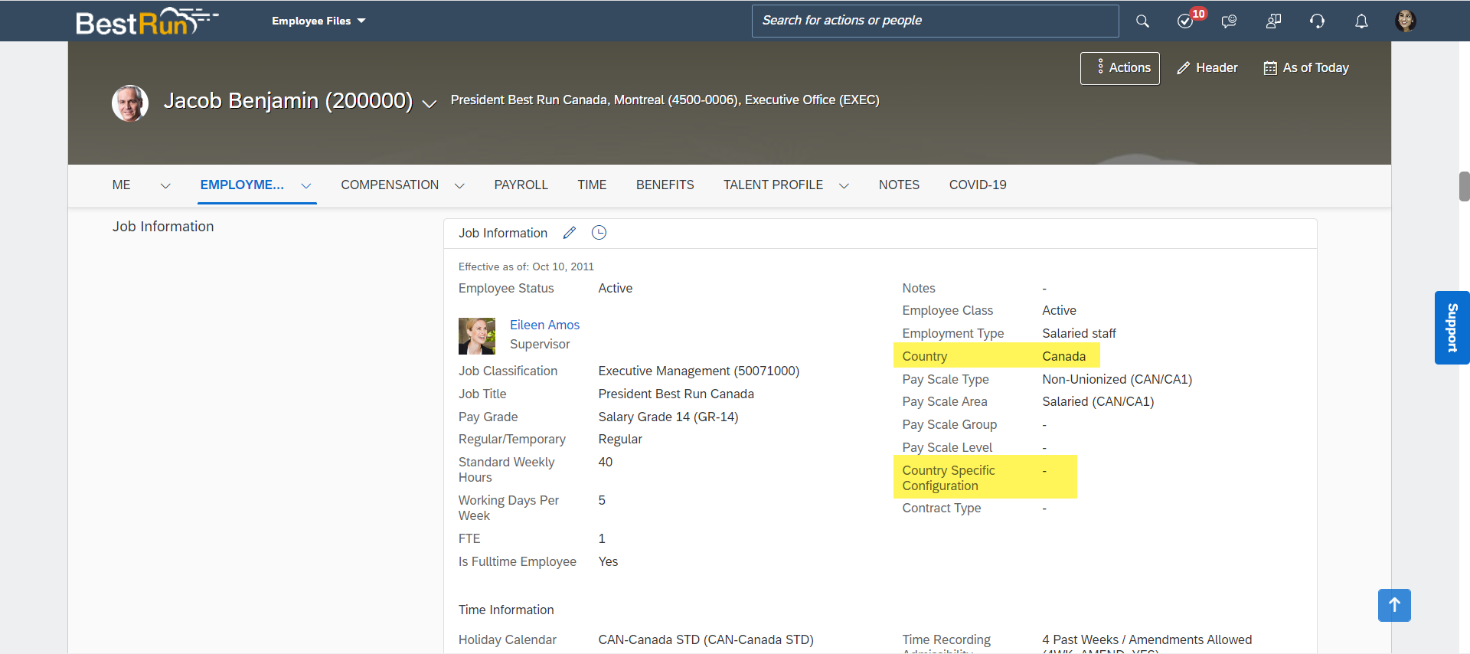Click the 'Effective as of: Oct 10, 2011' text
Image resolution: width=1470 pixels, height=654 pixels.
click(526, 267)
